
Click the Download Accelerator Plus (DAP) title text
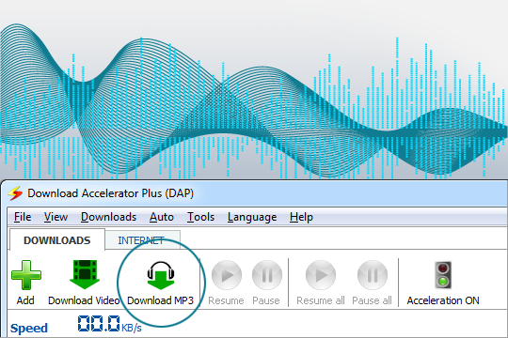point(110,193)
